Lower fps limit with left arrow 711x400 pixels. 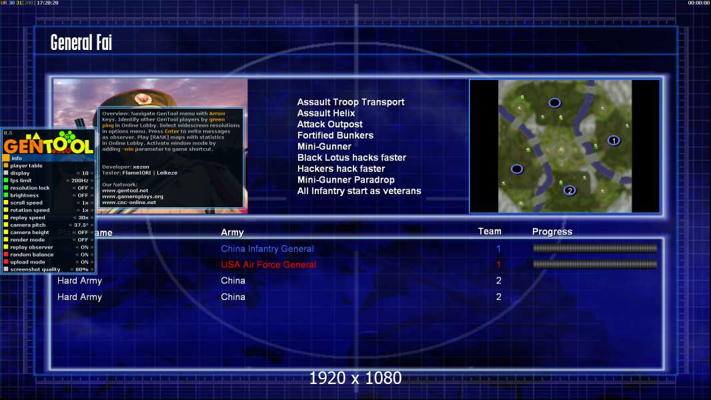(x=68, y=180)
